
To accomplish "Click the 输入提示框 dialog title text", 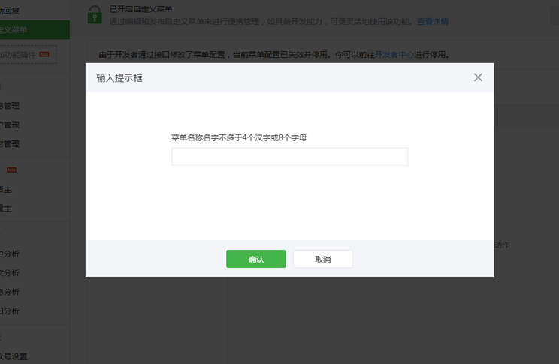I will click(x=119, y=78).
